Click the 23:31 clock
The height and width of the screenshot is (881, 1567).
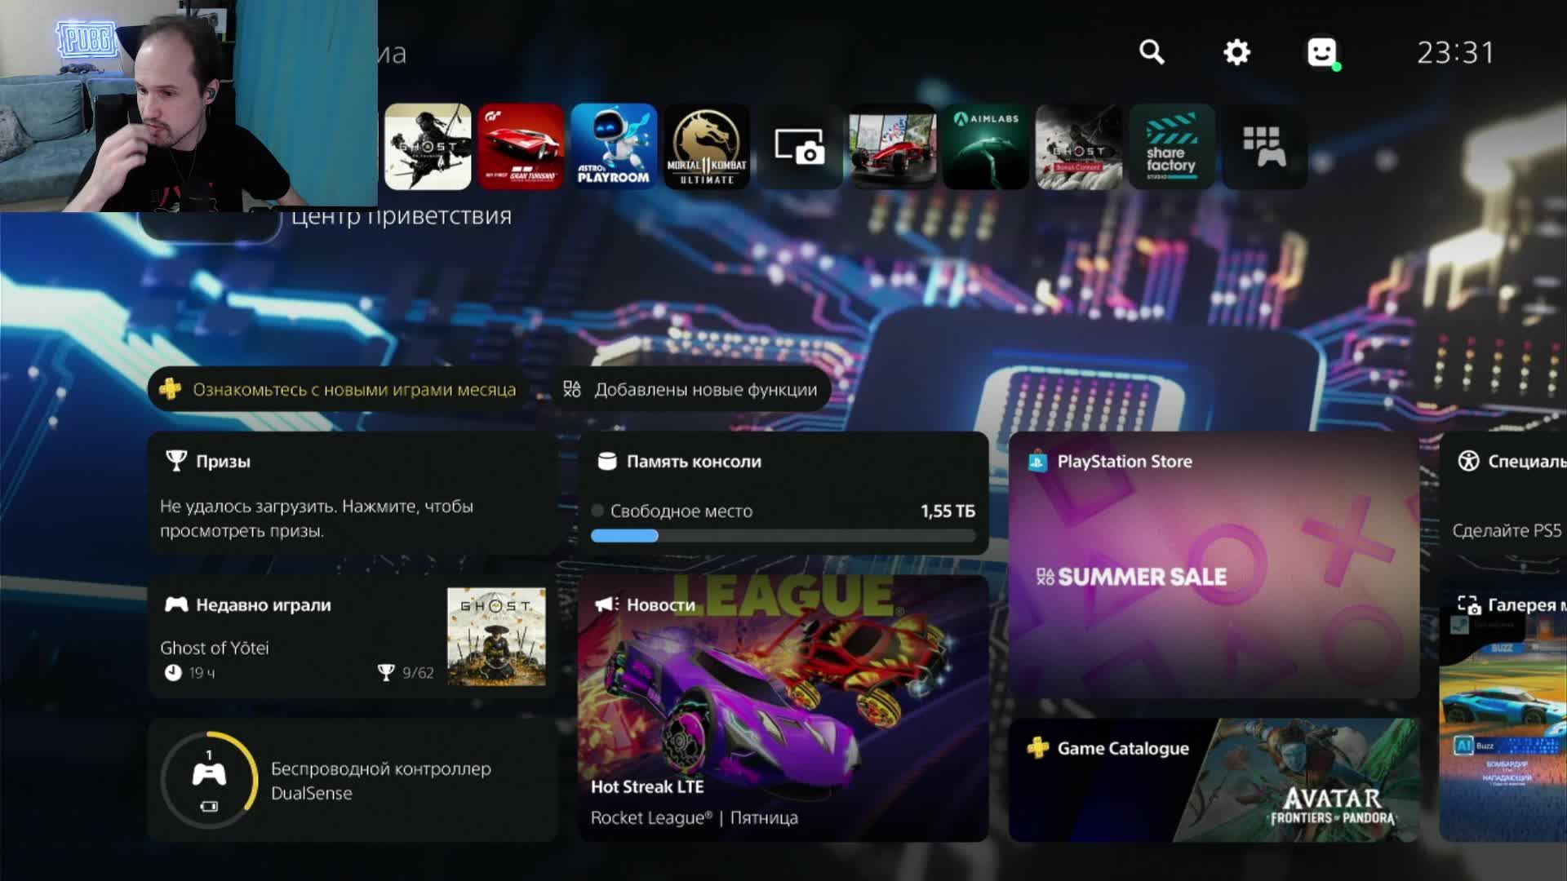point(1455,53)
